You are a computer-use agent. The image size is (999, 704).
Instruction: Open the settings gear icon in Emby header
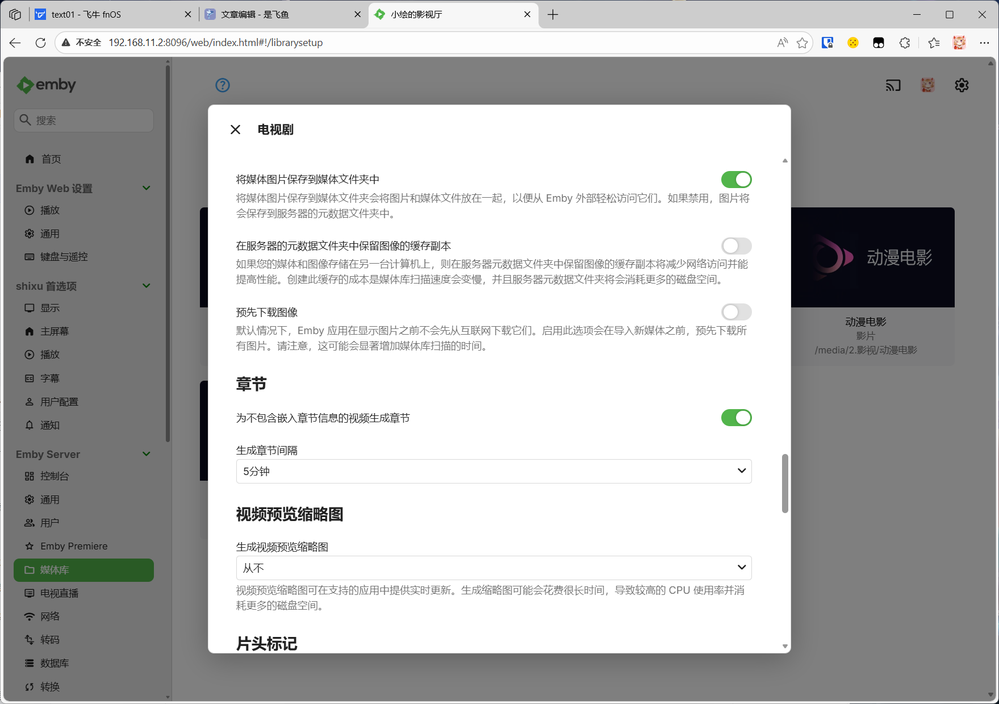coord(962,85)
